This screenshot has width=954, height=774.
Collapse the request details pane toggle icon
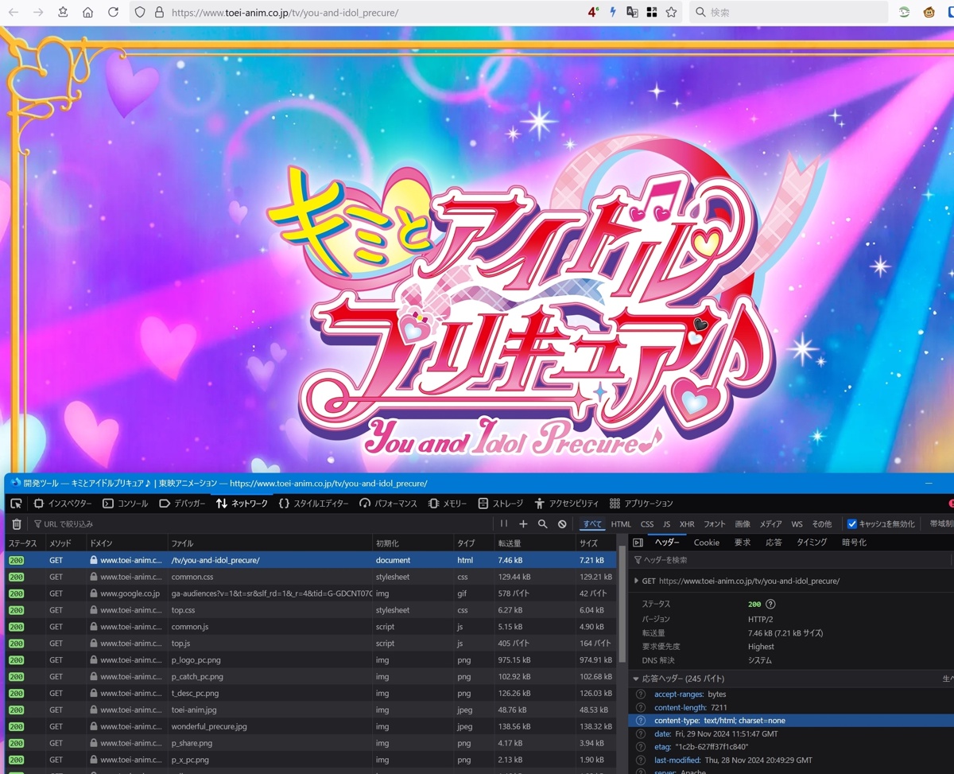click(638, 543)
